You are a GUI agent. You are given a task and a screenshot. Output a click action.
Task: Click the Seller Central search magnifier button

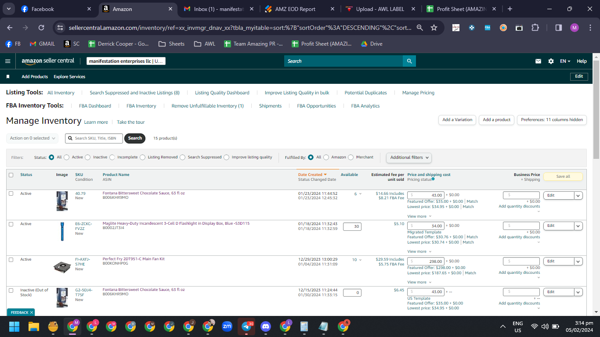(409, 61)
